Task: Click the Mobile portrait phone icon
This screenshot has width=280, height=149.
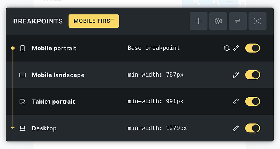Action: pyautogui.click(x=22, y=48)
